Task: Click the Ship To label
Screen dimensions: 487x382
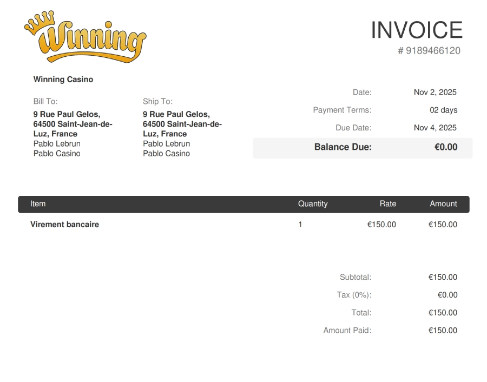Action: pos(157,101)
